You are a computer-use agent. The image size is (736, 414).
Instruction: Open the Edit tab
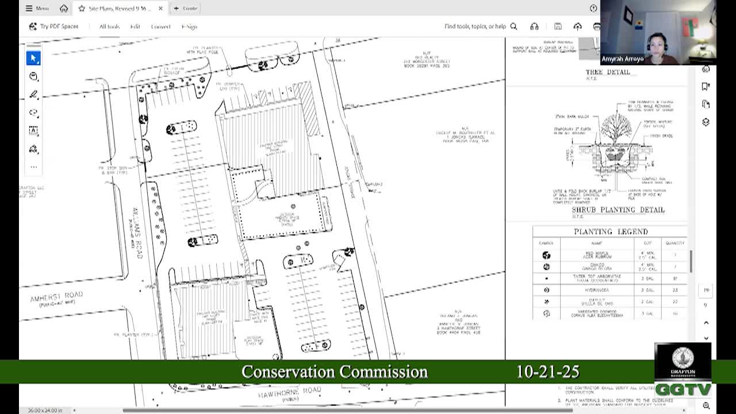pos(135,26)
